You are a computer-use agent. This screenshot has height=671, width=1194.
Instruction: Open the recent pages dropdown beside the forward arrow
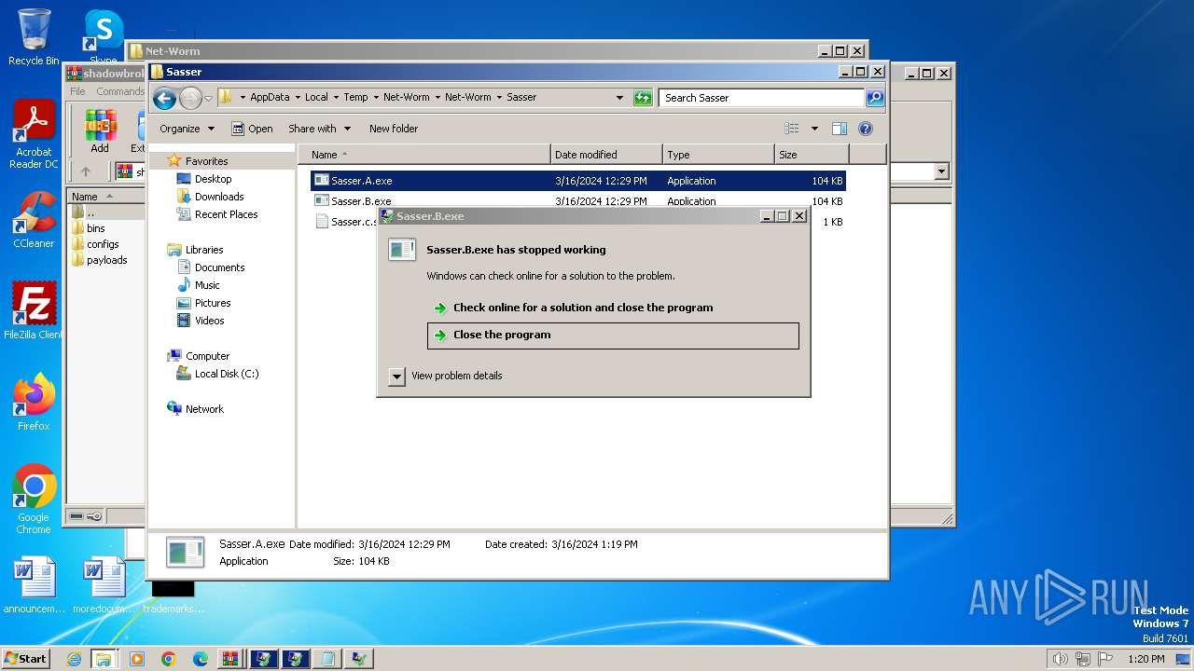pos(209,98)
